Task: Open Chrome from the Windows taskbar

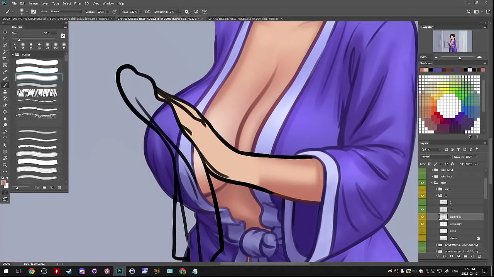Action: coord(31,271)
